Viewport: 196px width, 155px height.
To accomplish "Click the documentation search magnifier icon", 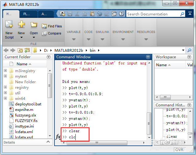I will tap(182, 14).
